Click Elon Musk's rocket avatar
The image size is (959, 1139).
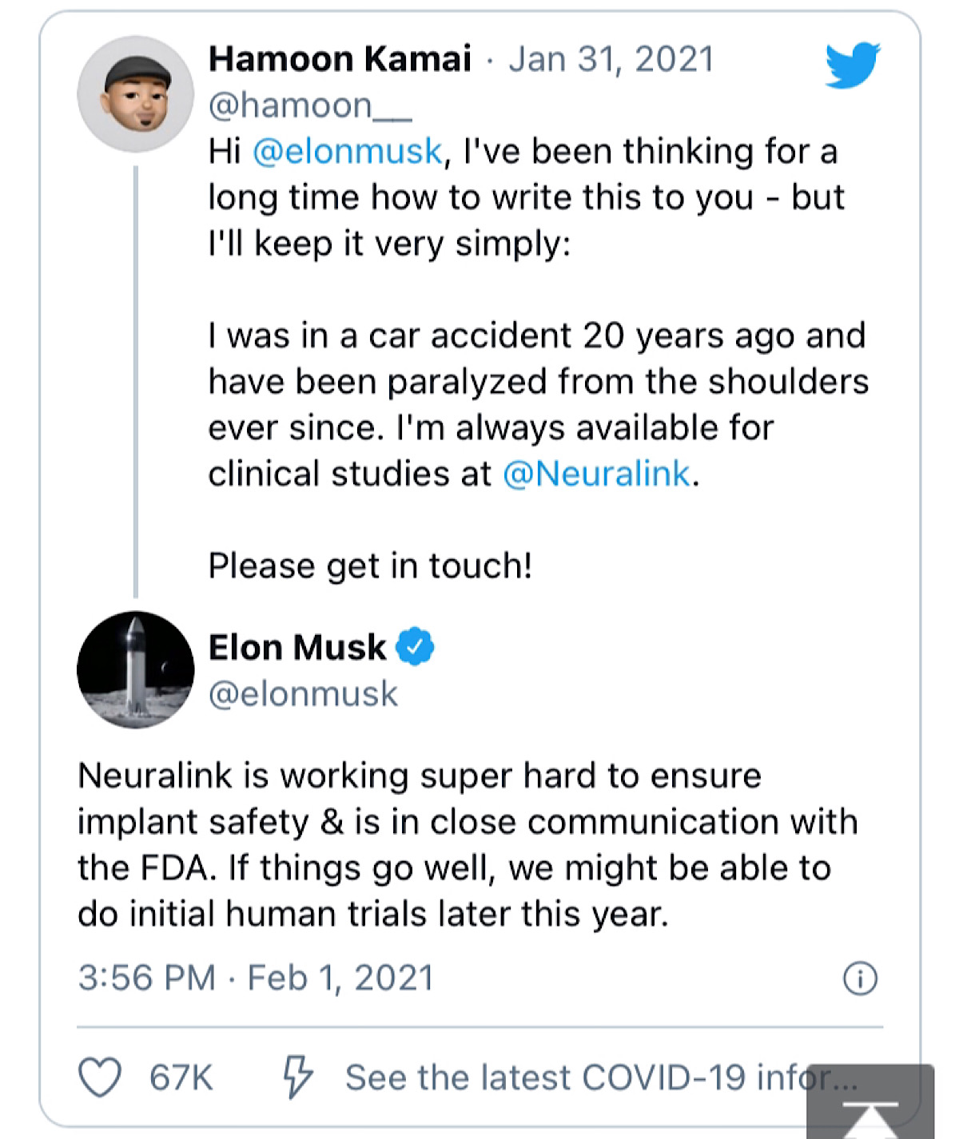tap(135, 669)
